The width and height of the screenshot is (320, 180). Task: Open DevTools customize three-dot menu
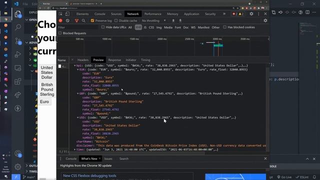[258, 14]
